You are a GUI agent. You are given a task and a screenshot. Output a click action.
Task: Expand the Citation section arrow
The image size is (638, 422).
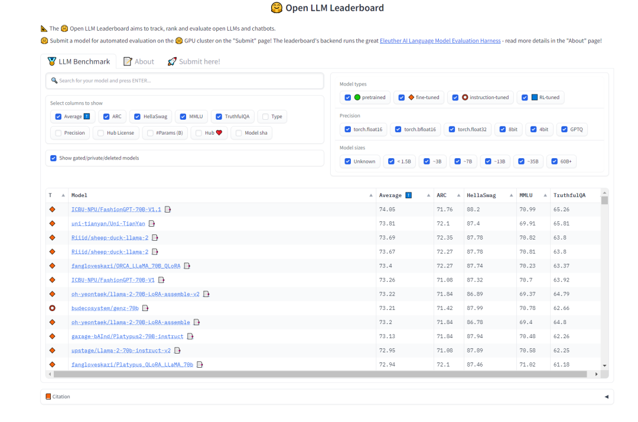606,397
